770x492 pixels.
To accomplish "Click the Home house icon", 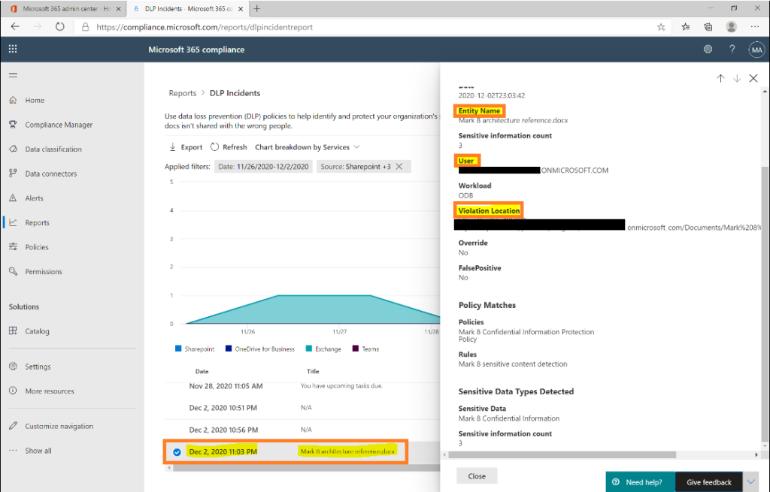I will [x=14, y=100].
